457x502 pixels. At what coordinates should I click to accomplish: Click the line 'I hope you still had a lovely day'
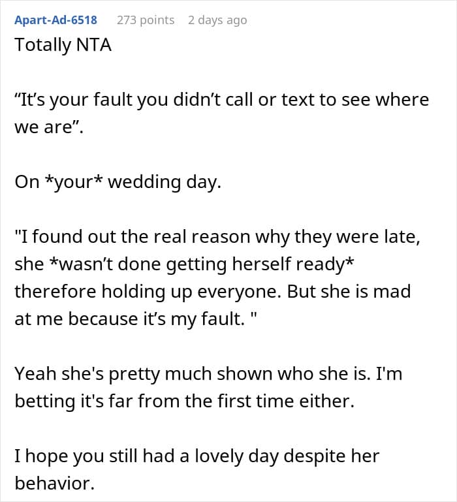[197, 456]
